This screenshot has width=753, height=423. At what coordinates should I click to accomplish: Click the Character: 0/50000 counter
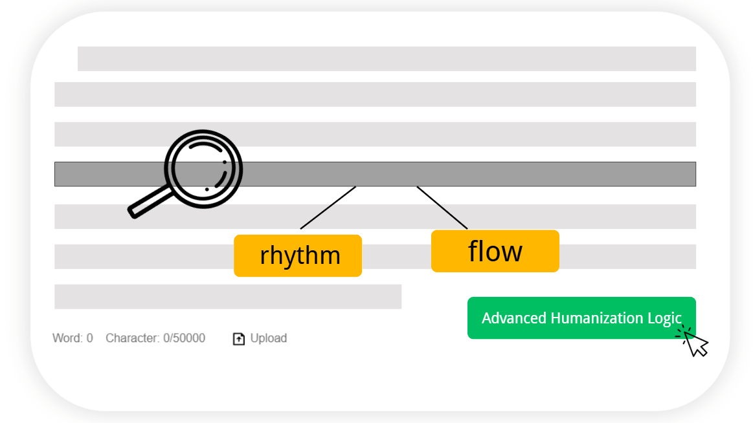pyautogui.click(x=155, y=338)
